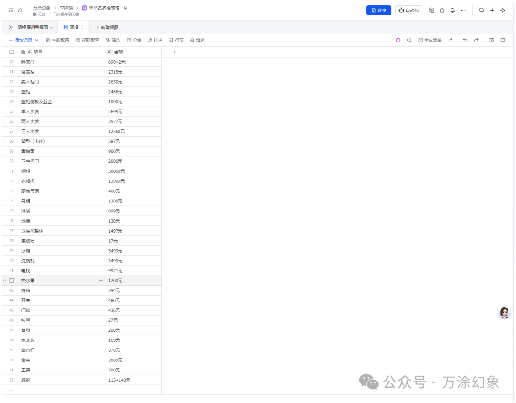
Task: Select the 水龙头 cell
Action: 62,340
